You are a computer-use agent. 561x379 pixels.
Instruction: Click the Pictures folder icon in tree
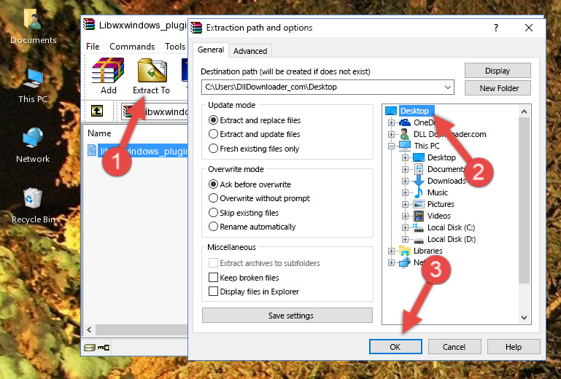[419, 204]
